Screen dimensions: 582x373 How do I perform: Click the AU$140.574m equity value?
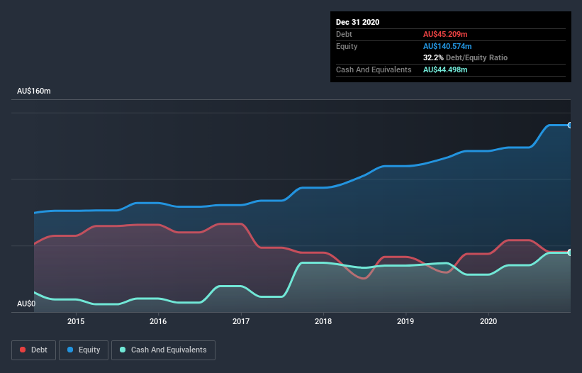click(x=447, y=46)
